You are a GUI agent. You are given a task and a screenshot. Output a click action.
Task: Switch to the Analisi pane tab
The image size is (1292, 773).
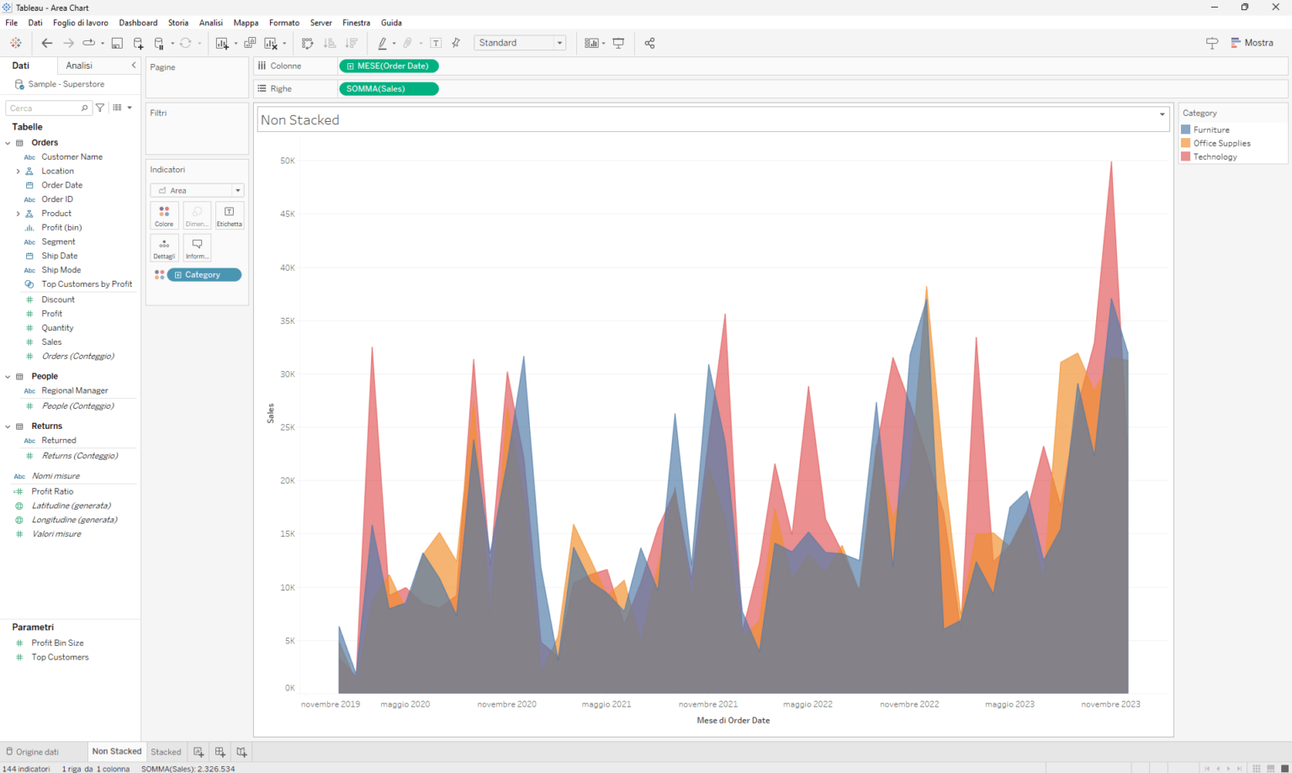[79, 66]
